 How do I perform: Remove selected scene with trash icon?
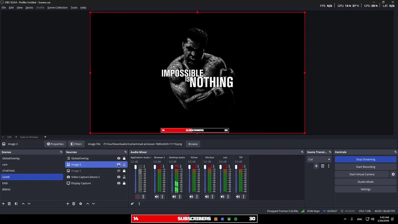pyautogui.click(x=9, y=204)
